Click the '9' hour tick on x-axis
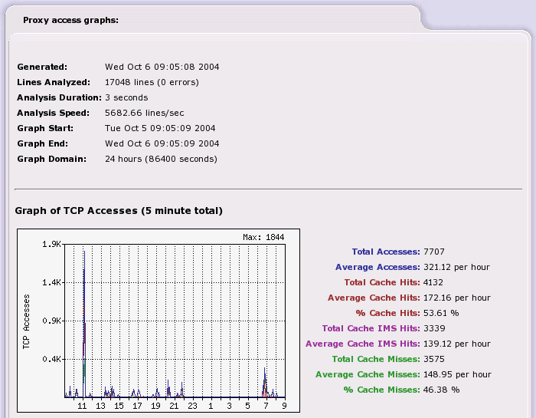The image size is (536, 418). coord(284,406)
